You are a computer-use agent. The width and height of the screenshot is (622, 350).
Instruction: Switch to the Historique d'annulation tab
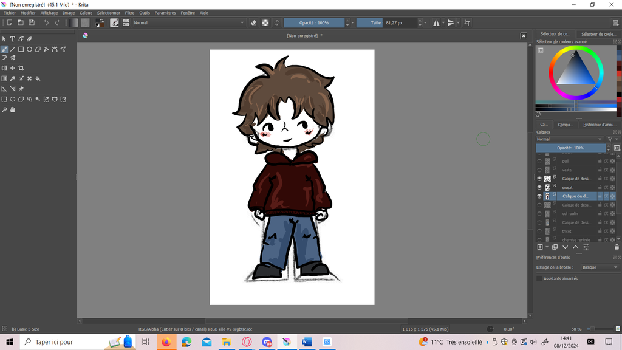tap(600, 125)
